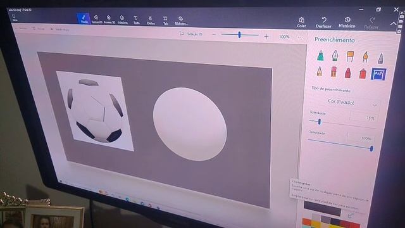The height and width of the screenshot is (228, 405).
Task: Open the Formas 3D tab
Action: point(109,20)
